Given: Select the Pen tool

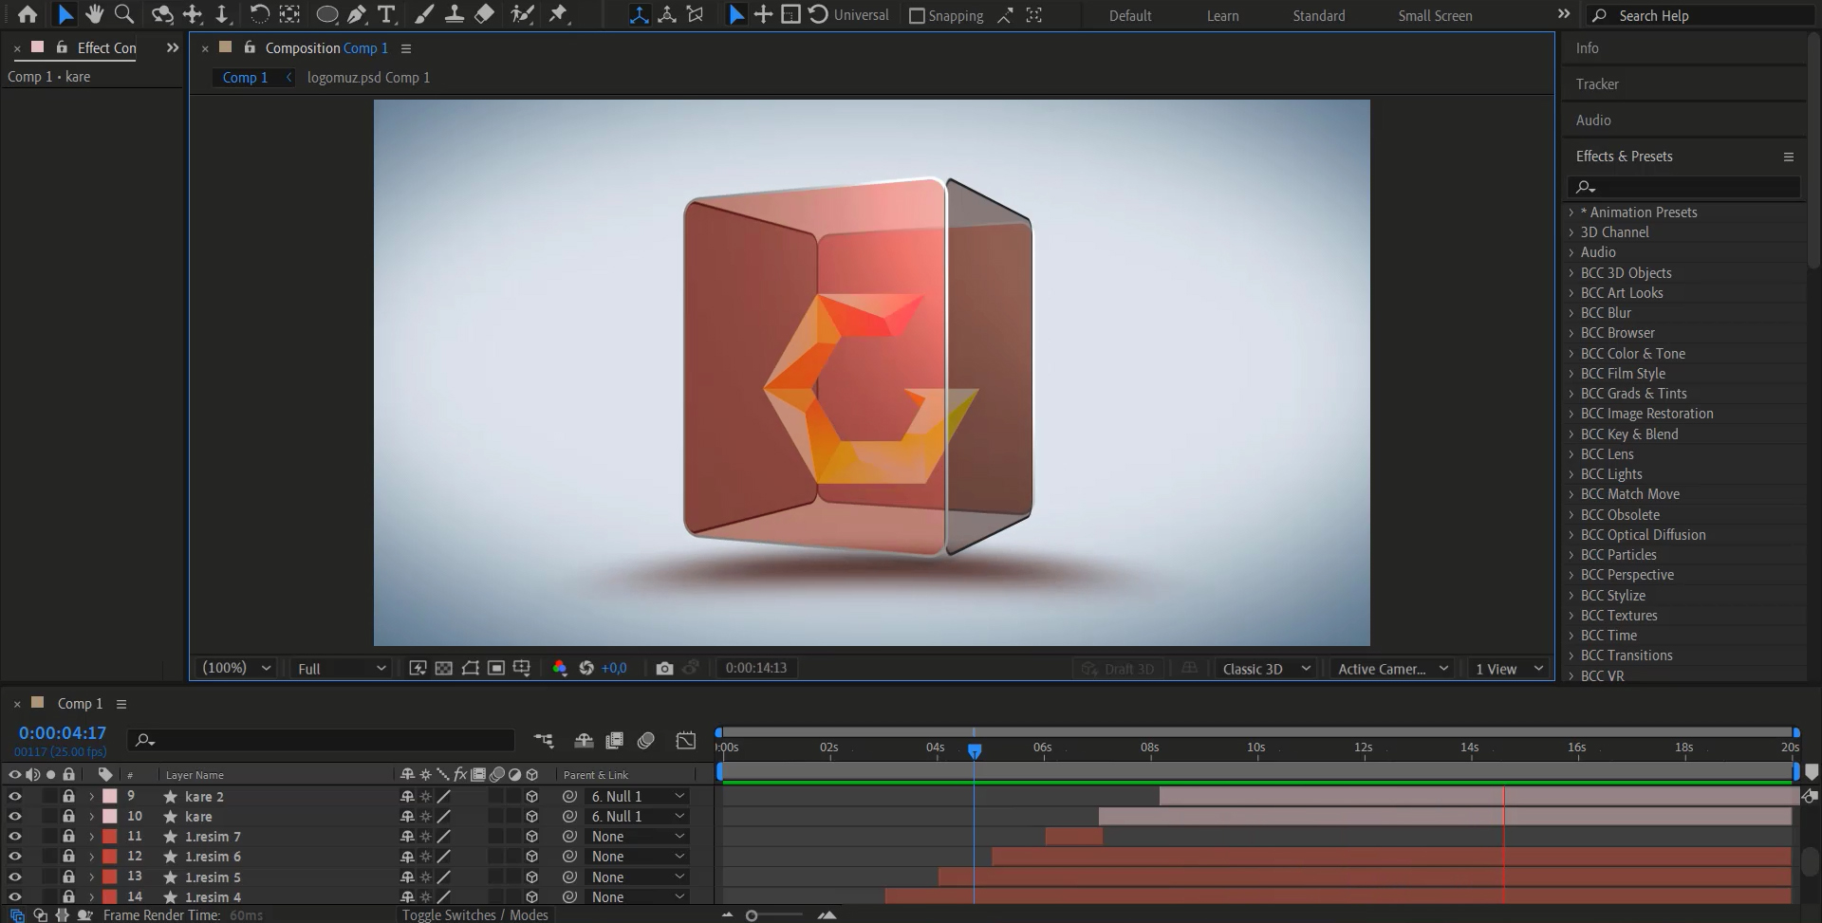Looking at the screenshot, I should pos(357,14).
